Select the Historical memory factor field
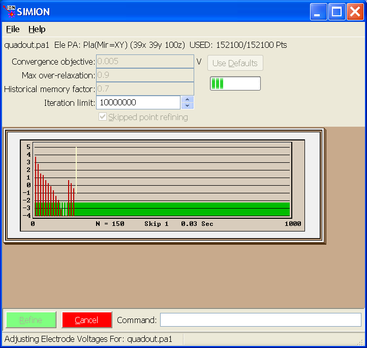This screenshot has height=348, width=367. click(145, 89)
